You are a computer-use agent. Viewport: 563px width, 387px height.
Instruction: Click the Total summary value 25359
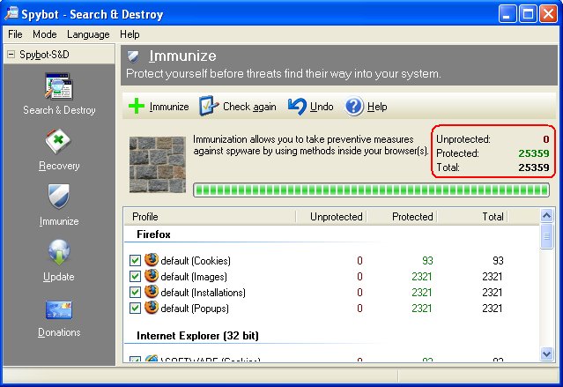point(534,167)
